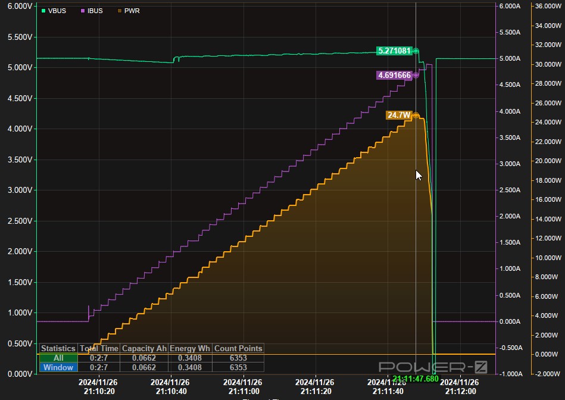Click the 2.000V voltage axis label

point(20,251)
